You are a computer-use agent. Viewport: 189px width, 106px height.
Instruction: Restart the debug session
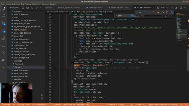[163, 12]
